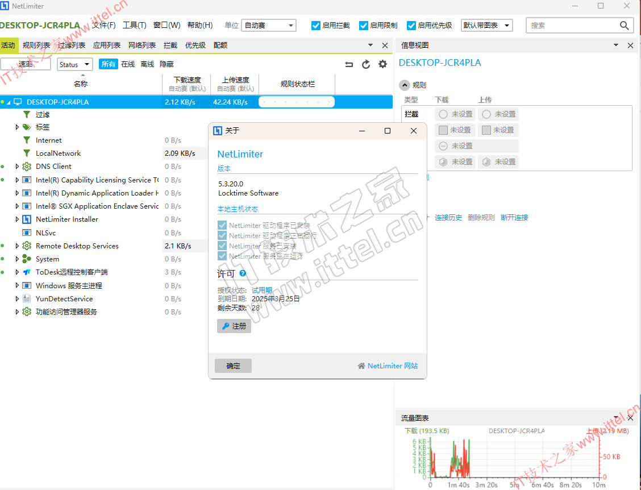This screenshot has height=490, width=641.
Task: Open the 默认带图表 dropdown
Action: (x=487, y=26)
